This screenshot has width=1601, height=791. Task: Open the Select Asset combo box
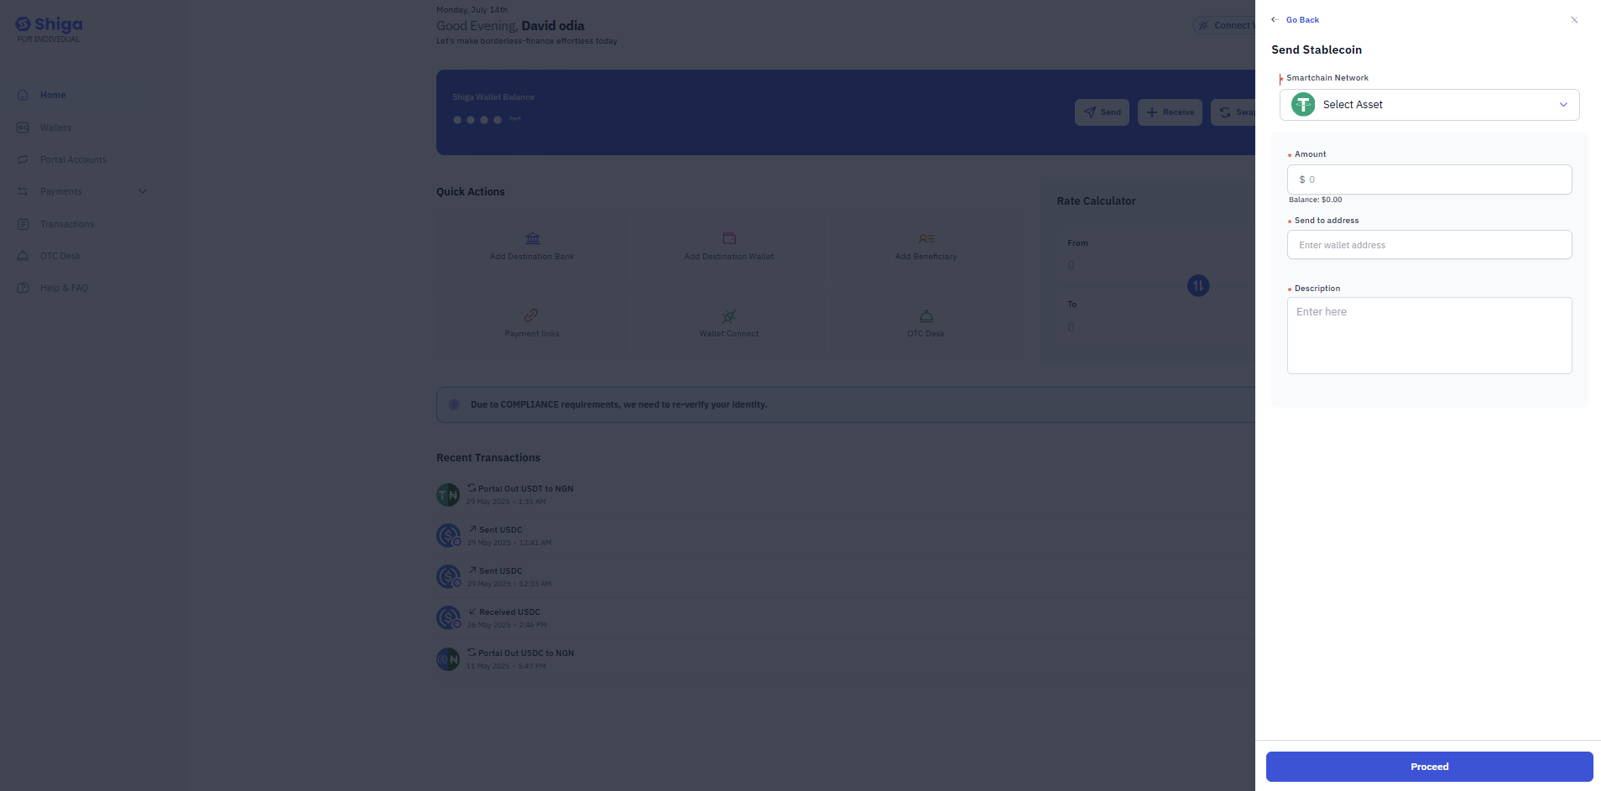pos(1429,105)
